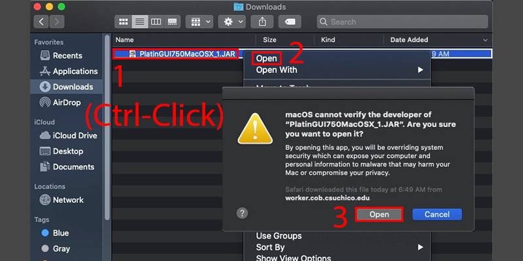The image size is (523, 261).
Task: Open Desktop in the sidebar
Action: coord(66,151)
